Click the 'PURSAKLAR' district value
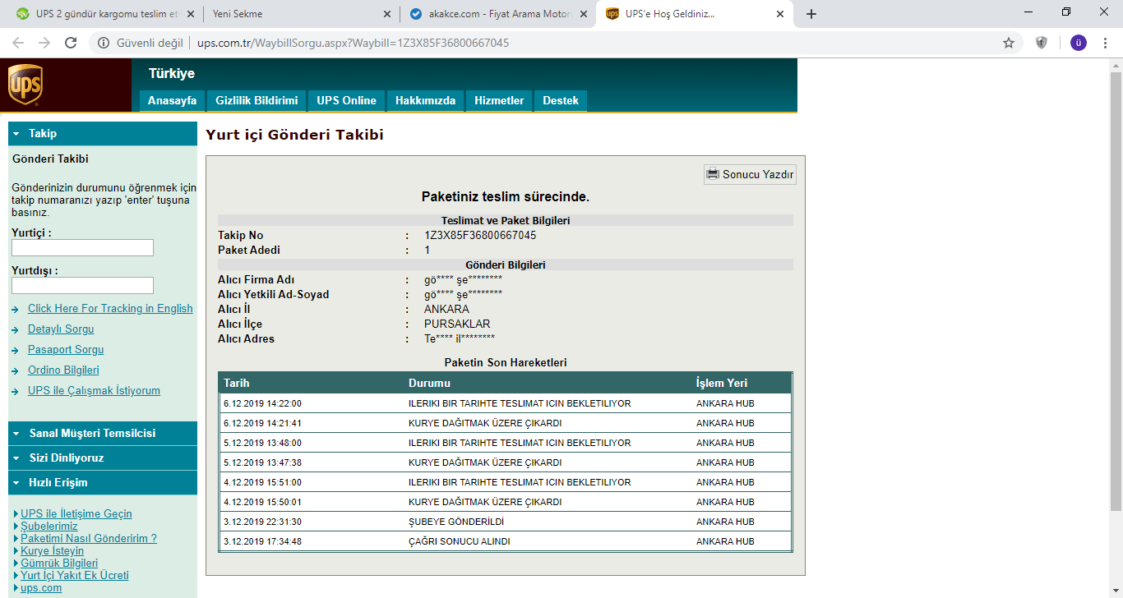Image resolution: width=1123 pixels, height=598 pixels. tap(457, 324)
